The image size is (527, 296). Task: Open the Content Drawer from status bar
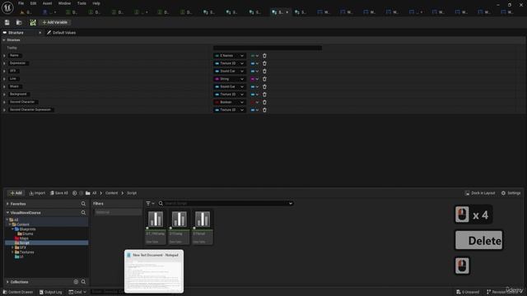pos(18,292)
